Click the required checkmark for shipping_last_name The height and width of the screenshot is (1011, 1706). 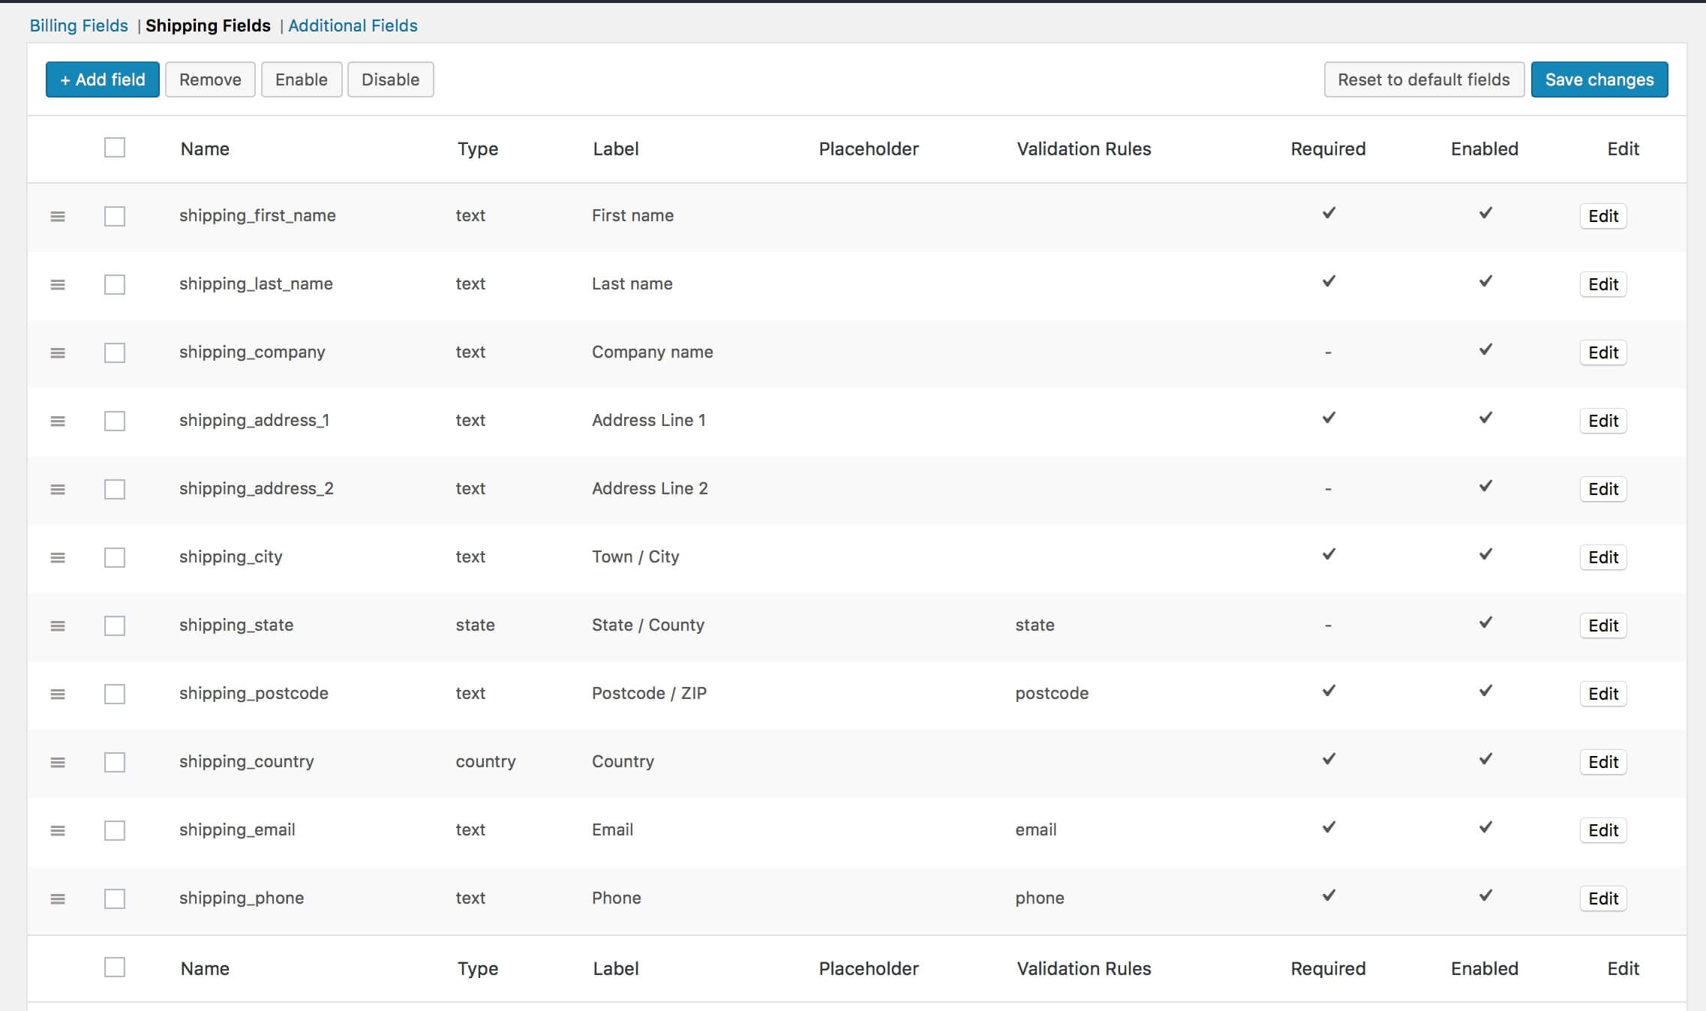1329,281
